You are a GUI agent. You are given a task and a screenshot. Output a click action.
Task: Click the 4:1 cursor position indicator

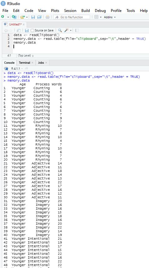[9, 56]
